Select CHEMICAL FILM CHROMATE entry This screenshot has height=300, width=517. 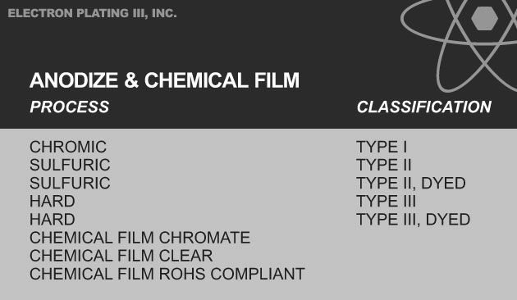pyautogui.click(x=140, y=238)
